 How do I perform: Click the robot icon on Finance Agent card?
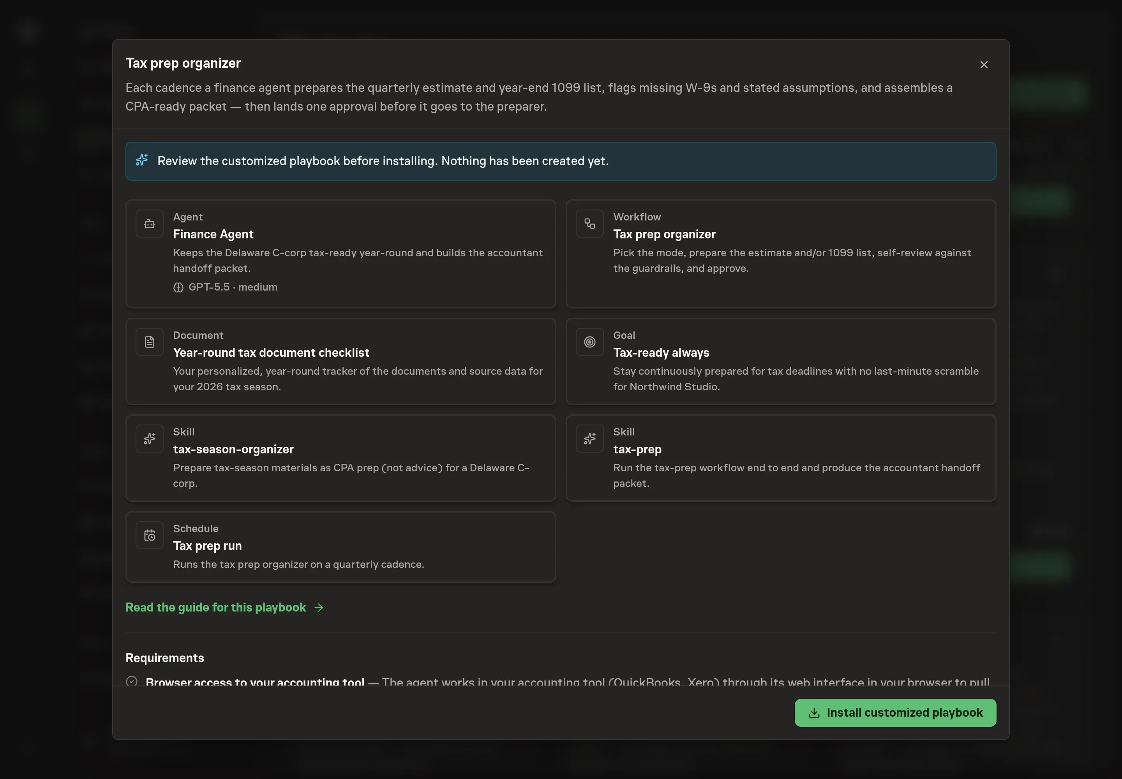[149, 224]
